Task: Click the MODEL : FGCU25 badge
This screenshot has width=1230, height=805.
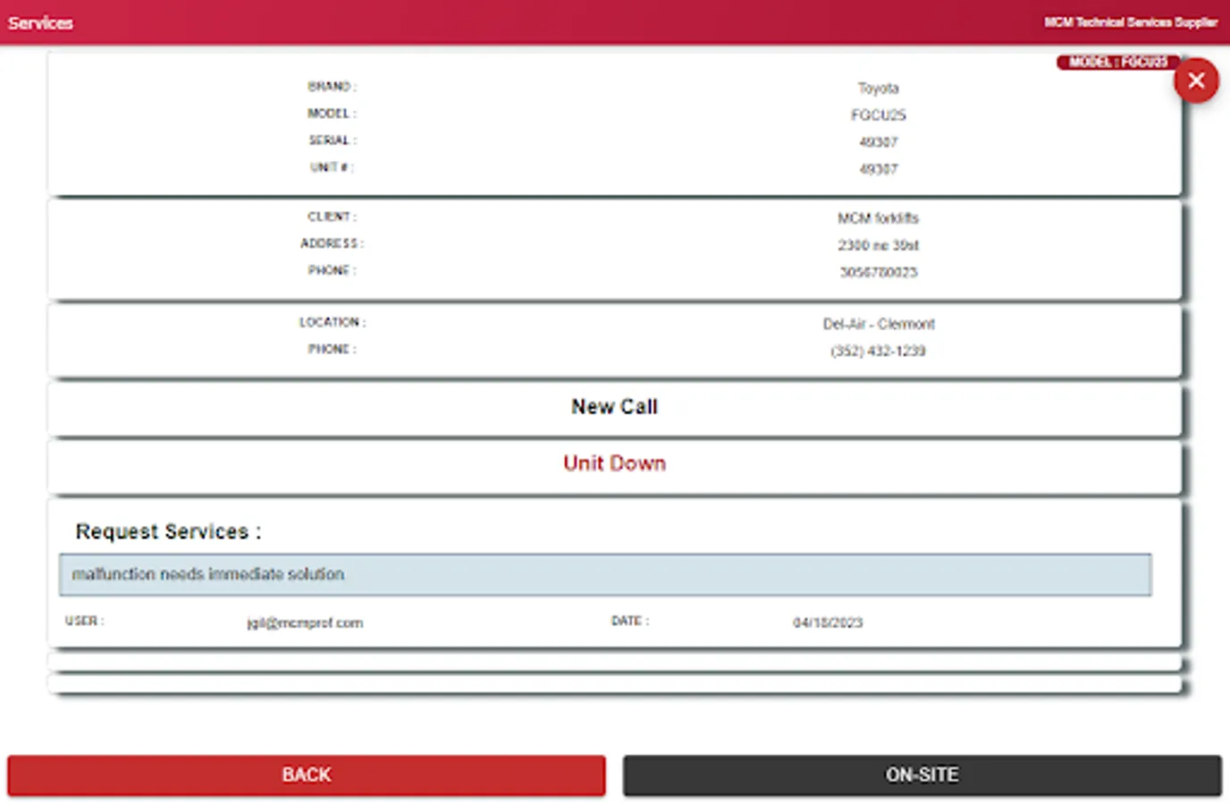Action: pos(1117,62)
